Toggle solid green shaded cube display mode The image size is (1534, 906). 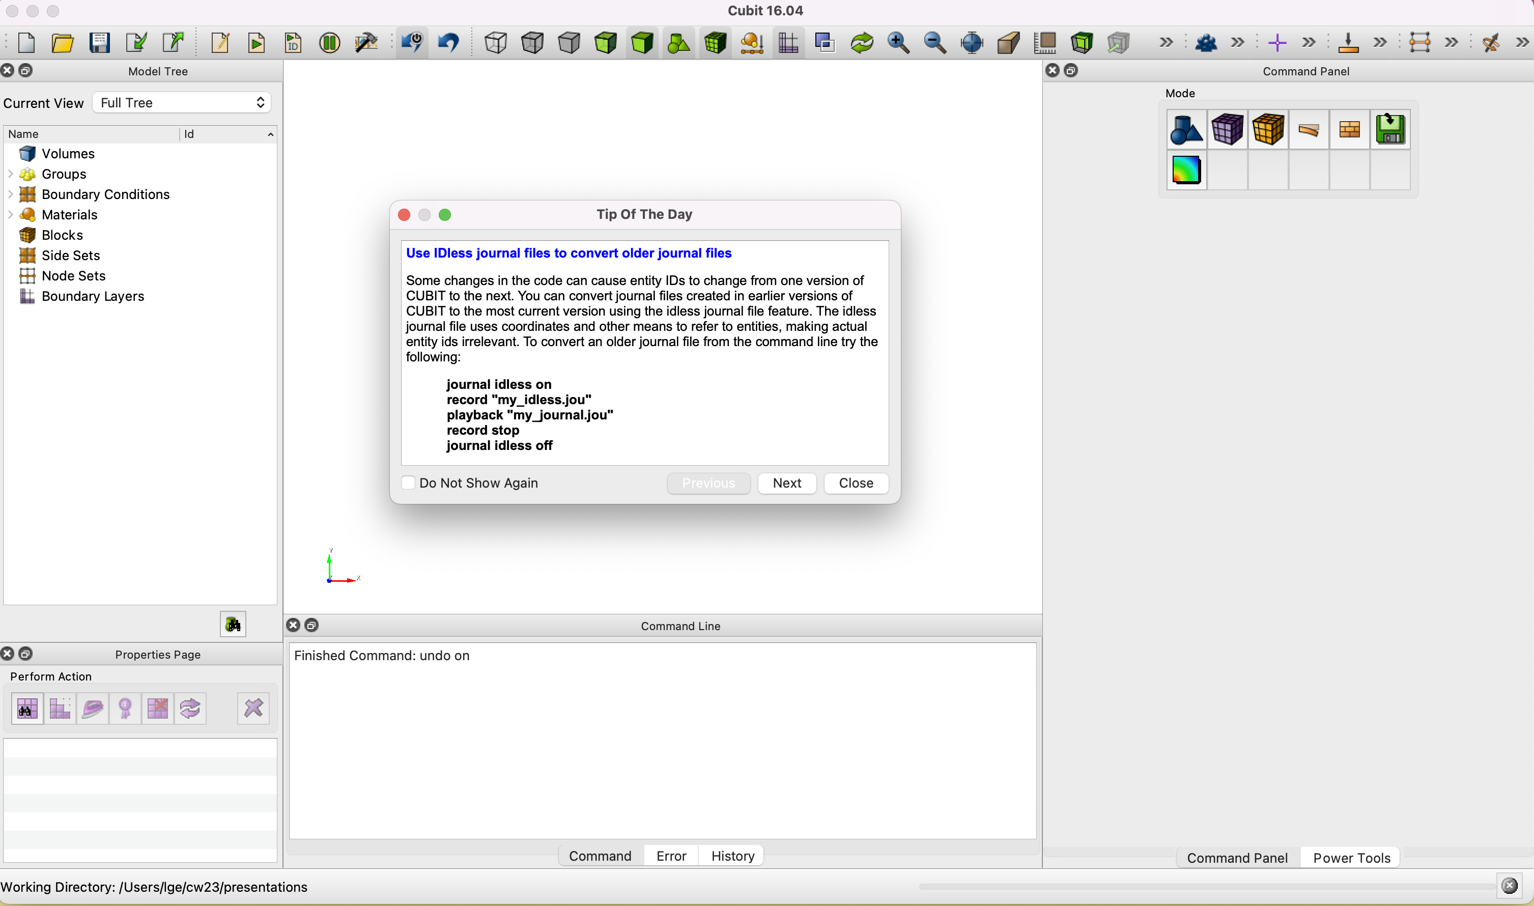(x=642, y=43)
